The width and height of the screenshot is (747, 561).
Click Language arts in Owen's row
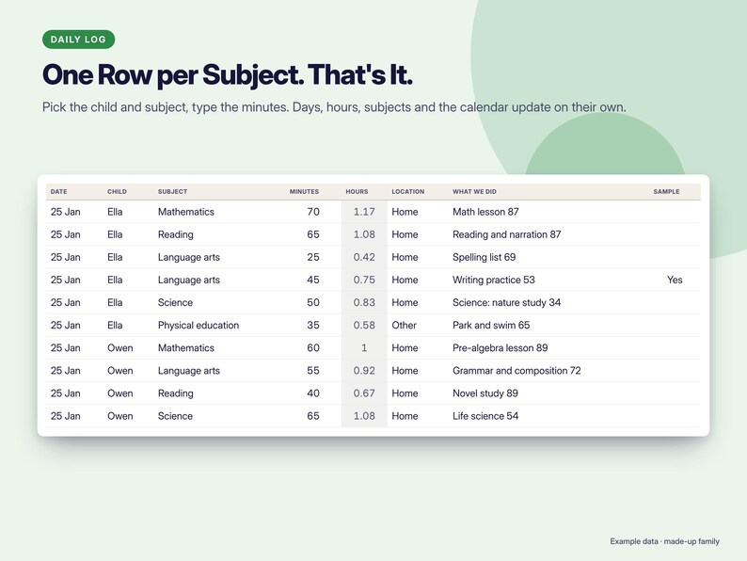tap(189, 371)
